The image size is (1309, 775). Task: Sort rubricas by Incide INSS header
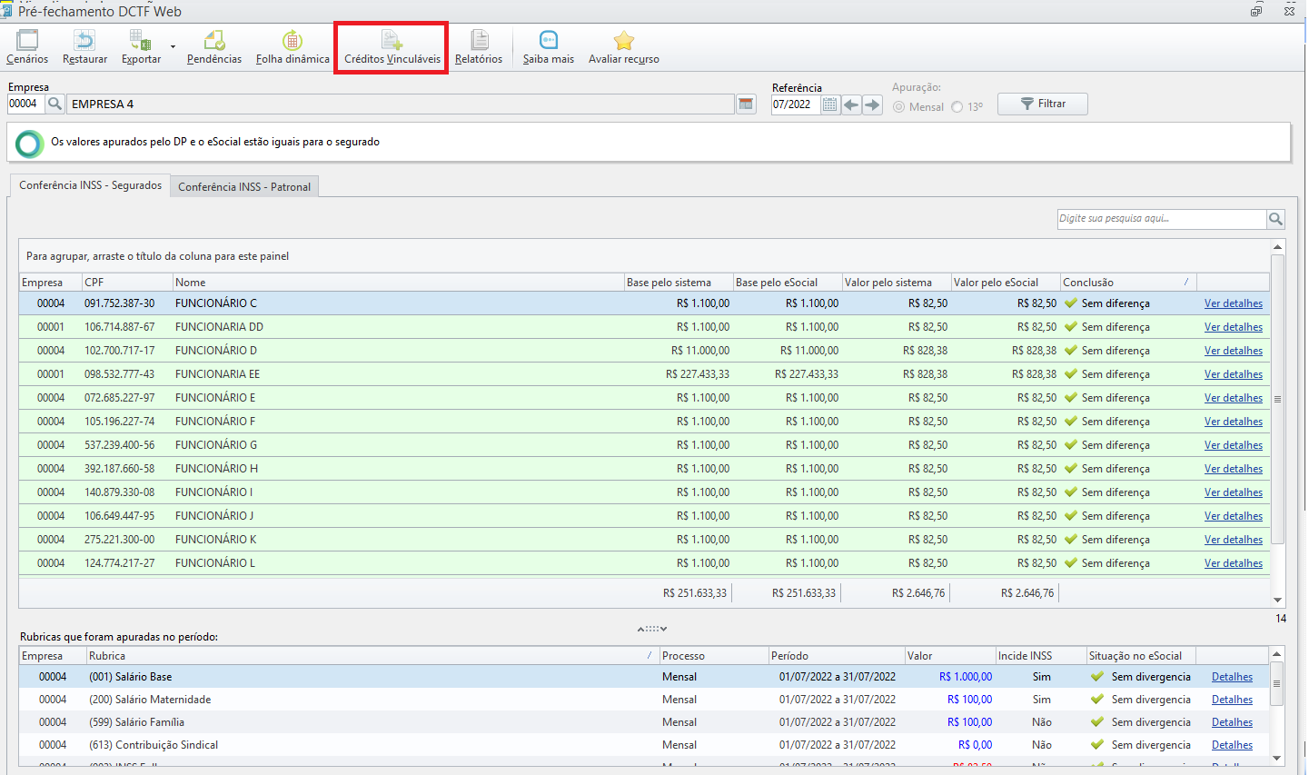pyautogui.click(x=1041, y=655)
